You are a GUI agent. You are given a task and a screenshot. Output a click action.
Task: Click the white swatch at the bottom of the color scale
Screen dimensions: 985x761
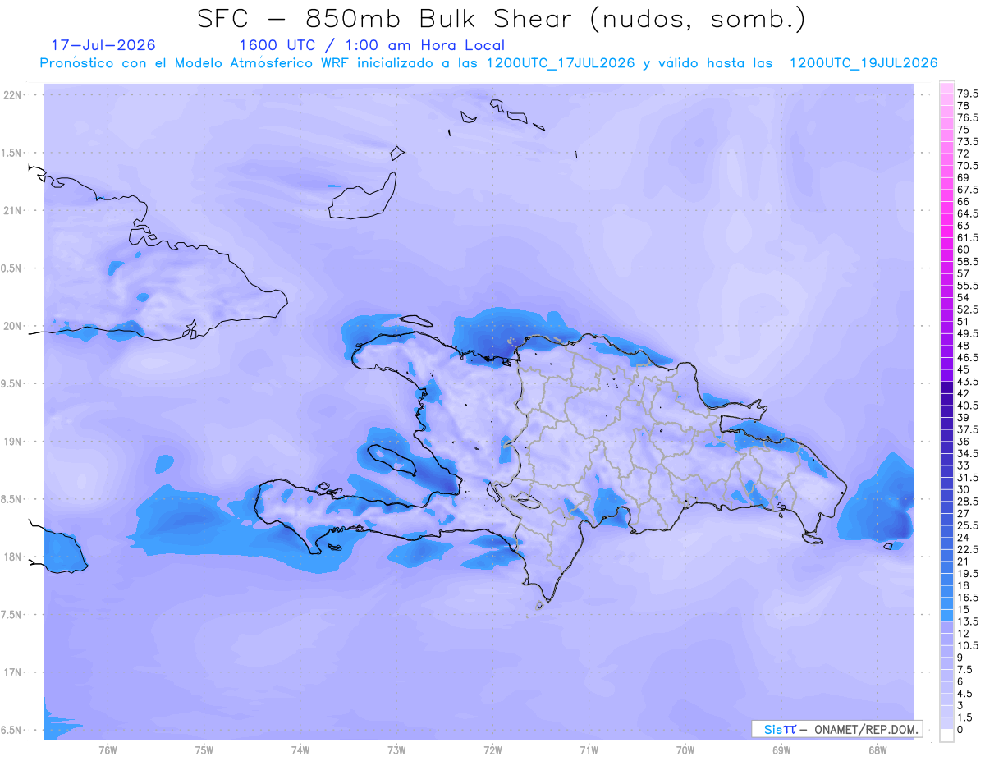[x=946, y=736]
